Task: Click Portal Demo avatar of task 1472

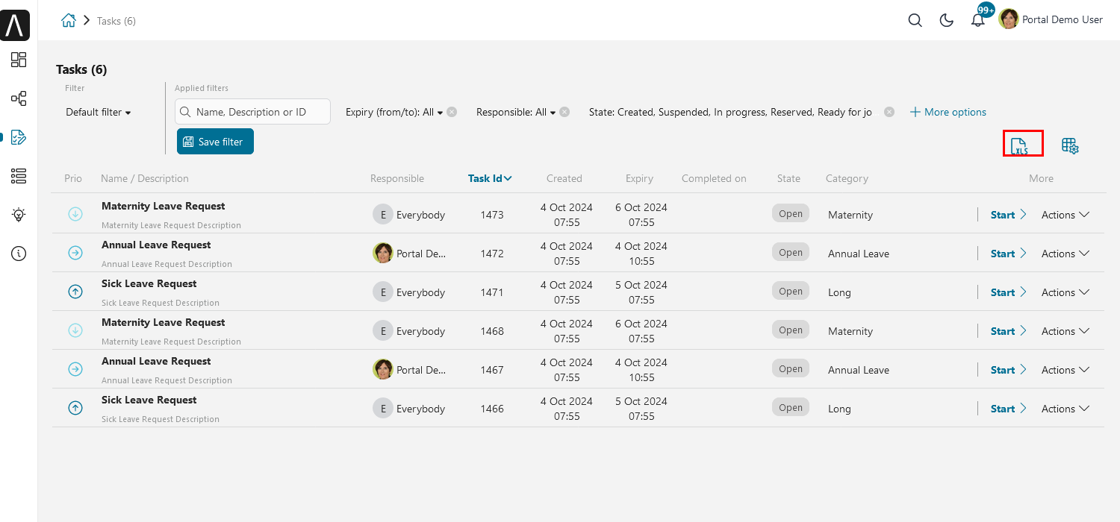Action: (x=383, y=254)
